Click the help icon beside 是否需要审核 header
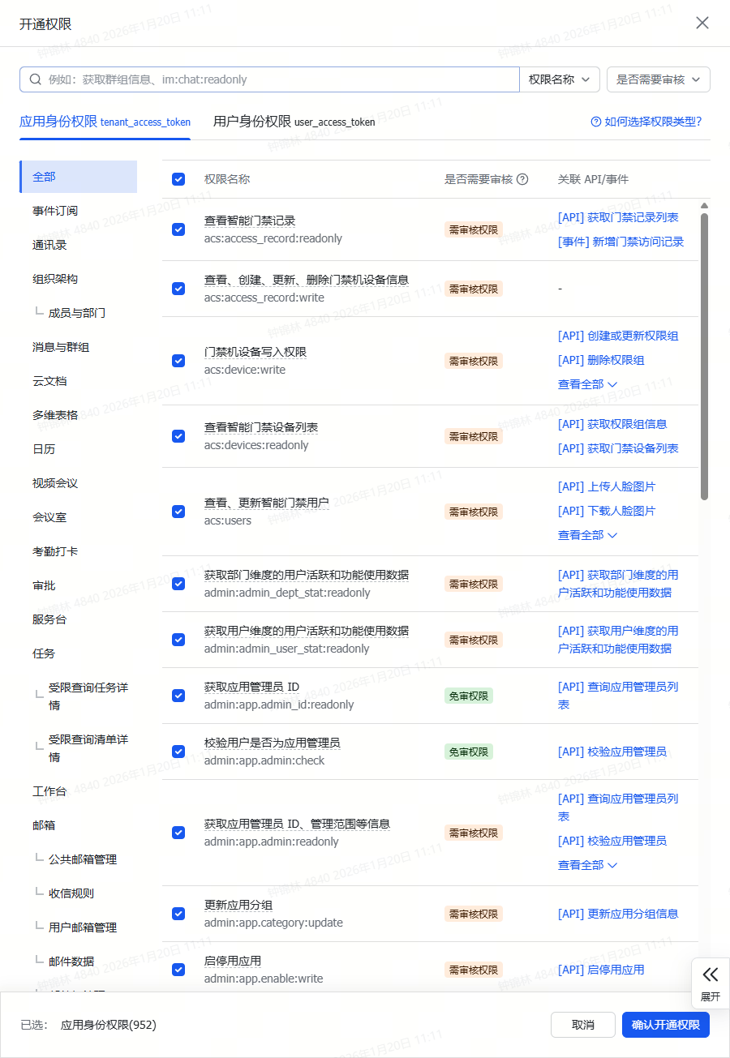Image resolution: width=730 pixels, height=1058 pixels. click(522, 179)
